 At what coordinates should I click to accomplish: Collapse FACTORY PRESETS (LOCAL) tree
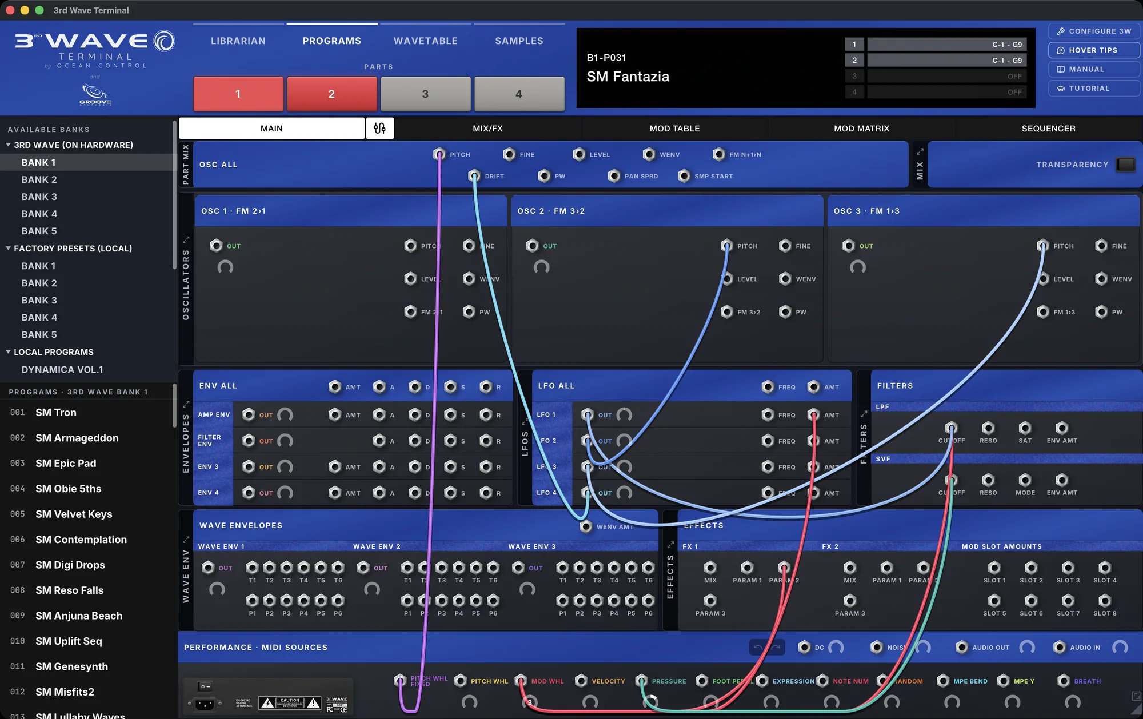coord(9,249)
